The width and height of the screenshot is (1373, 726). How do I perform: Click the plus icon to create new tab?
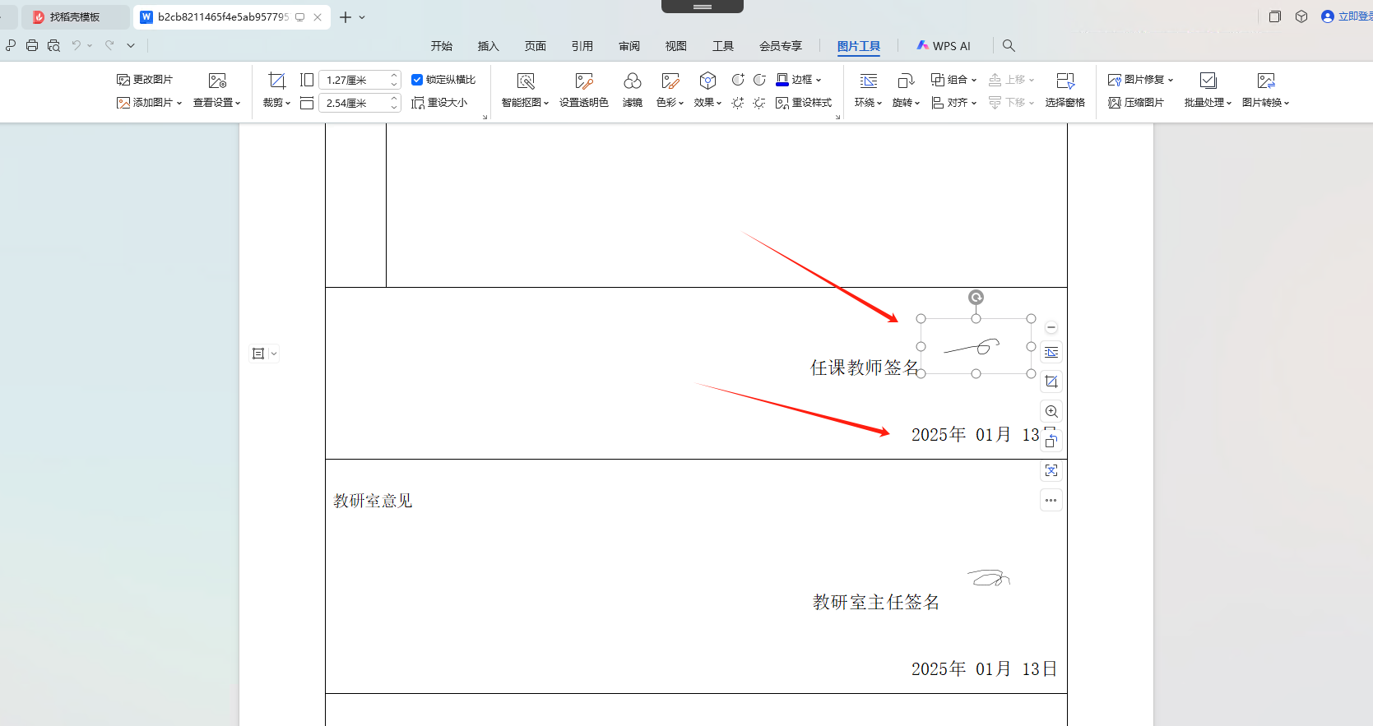[346, 17]
